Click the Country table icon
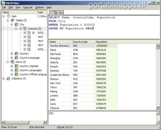The width and height of the screenshot is (161, 130). 16,53
